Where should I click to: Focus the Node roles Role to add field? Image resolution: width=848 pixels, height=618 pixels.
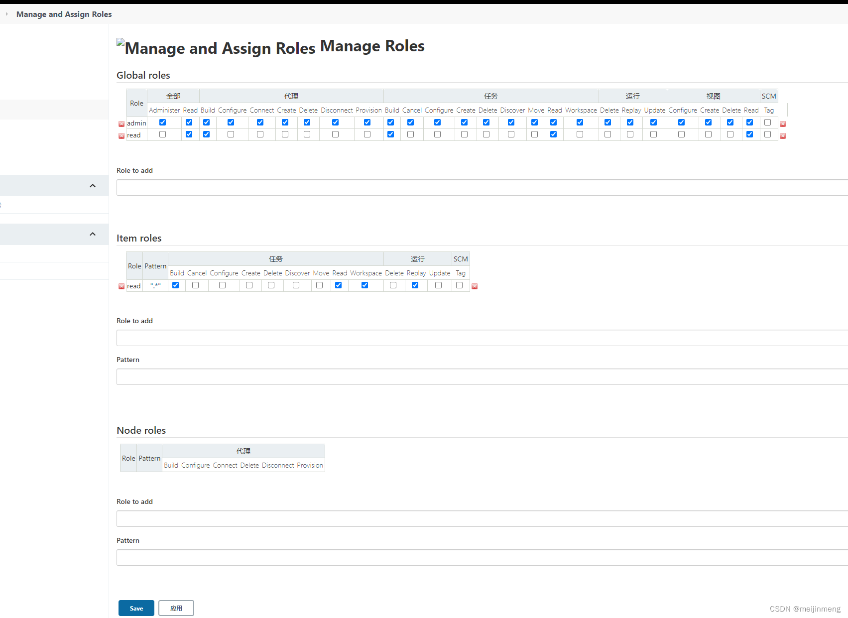pyautogui.click(x=482, y=519)
